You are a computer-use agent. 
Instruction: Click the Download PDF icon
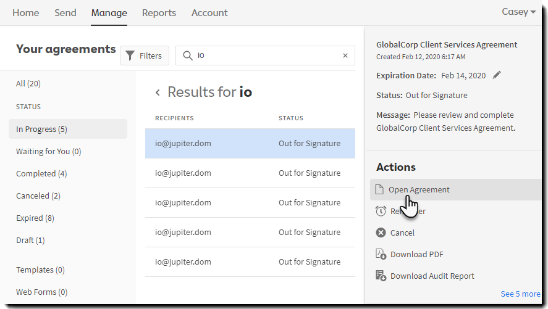[x=381, y=254]
